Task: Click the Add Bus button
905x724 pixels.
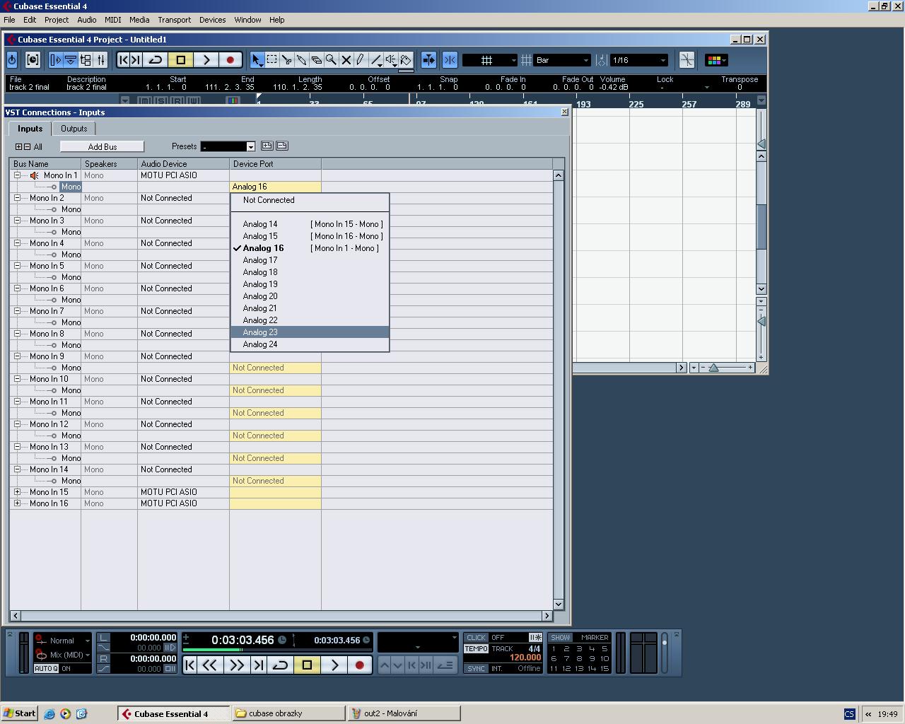Action: click(102, 146)
